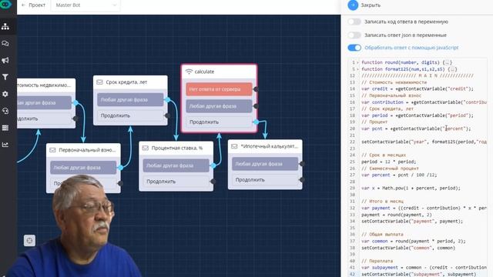
Task: Open the support headset sidebar icon
Action: pos(5,111)
